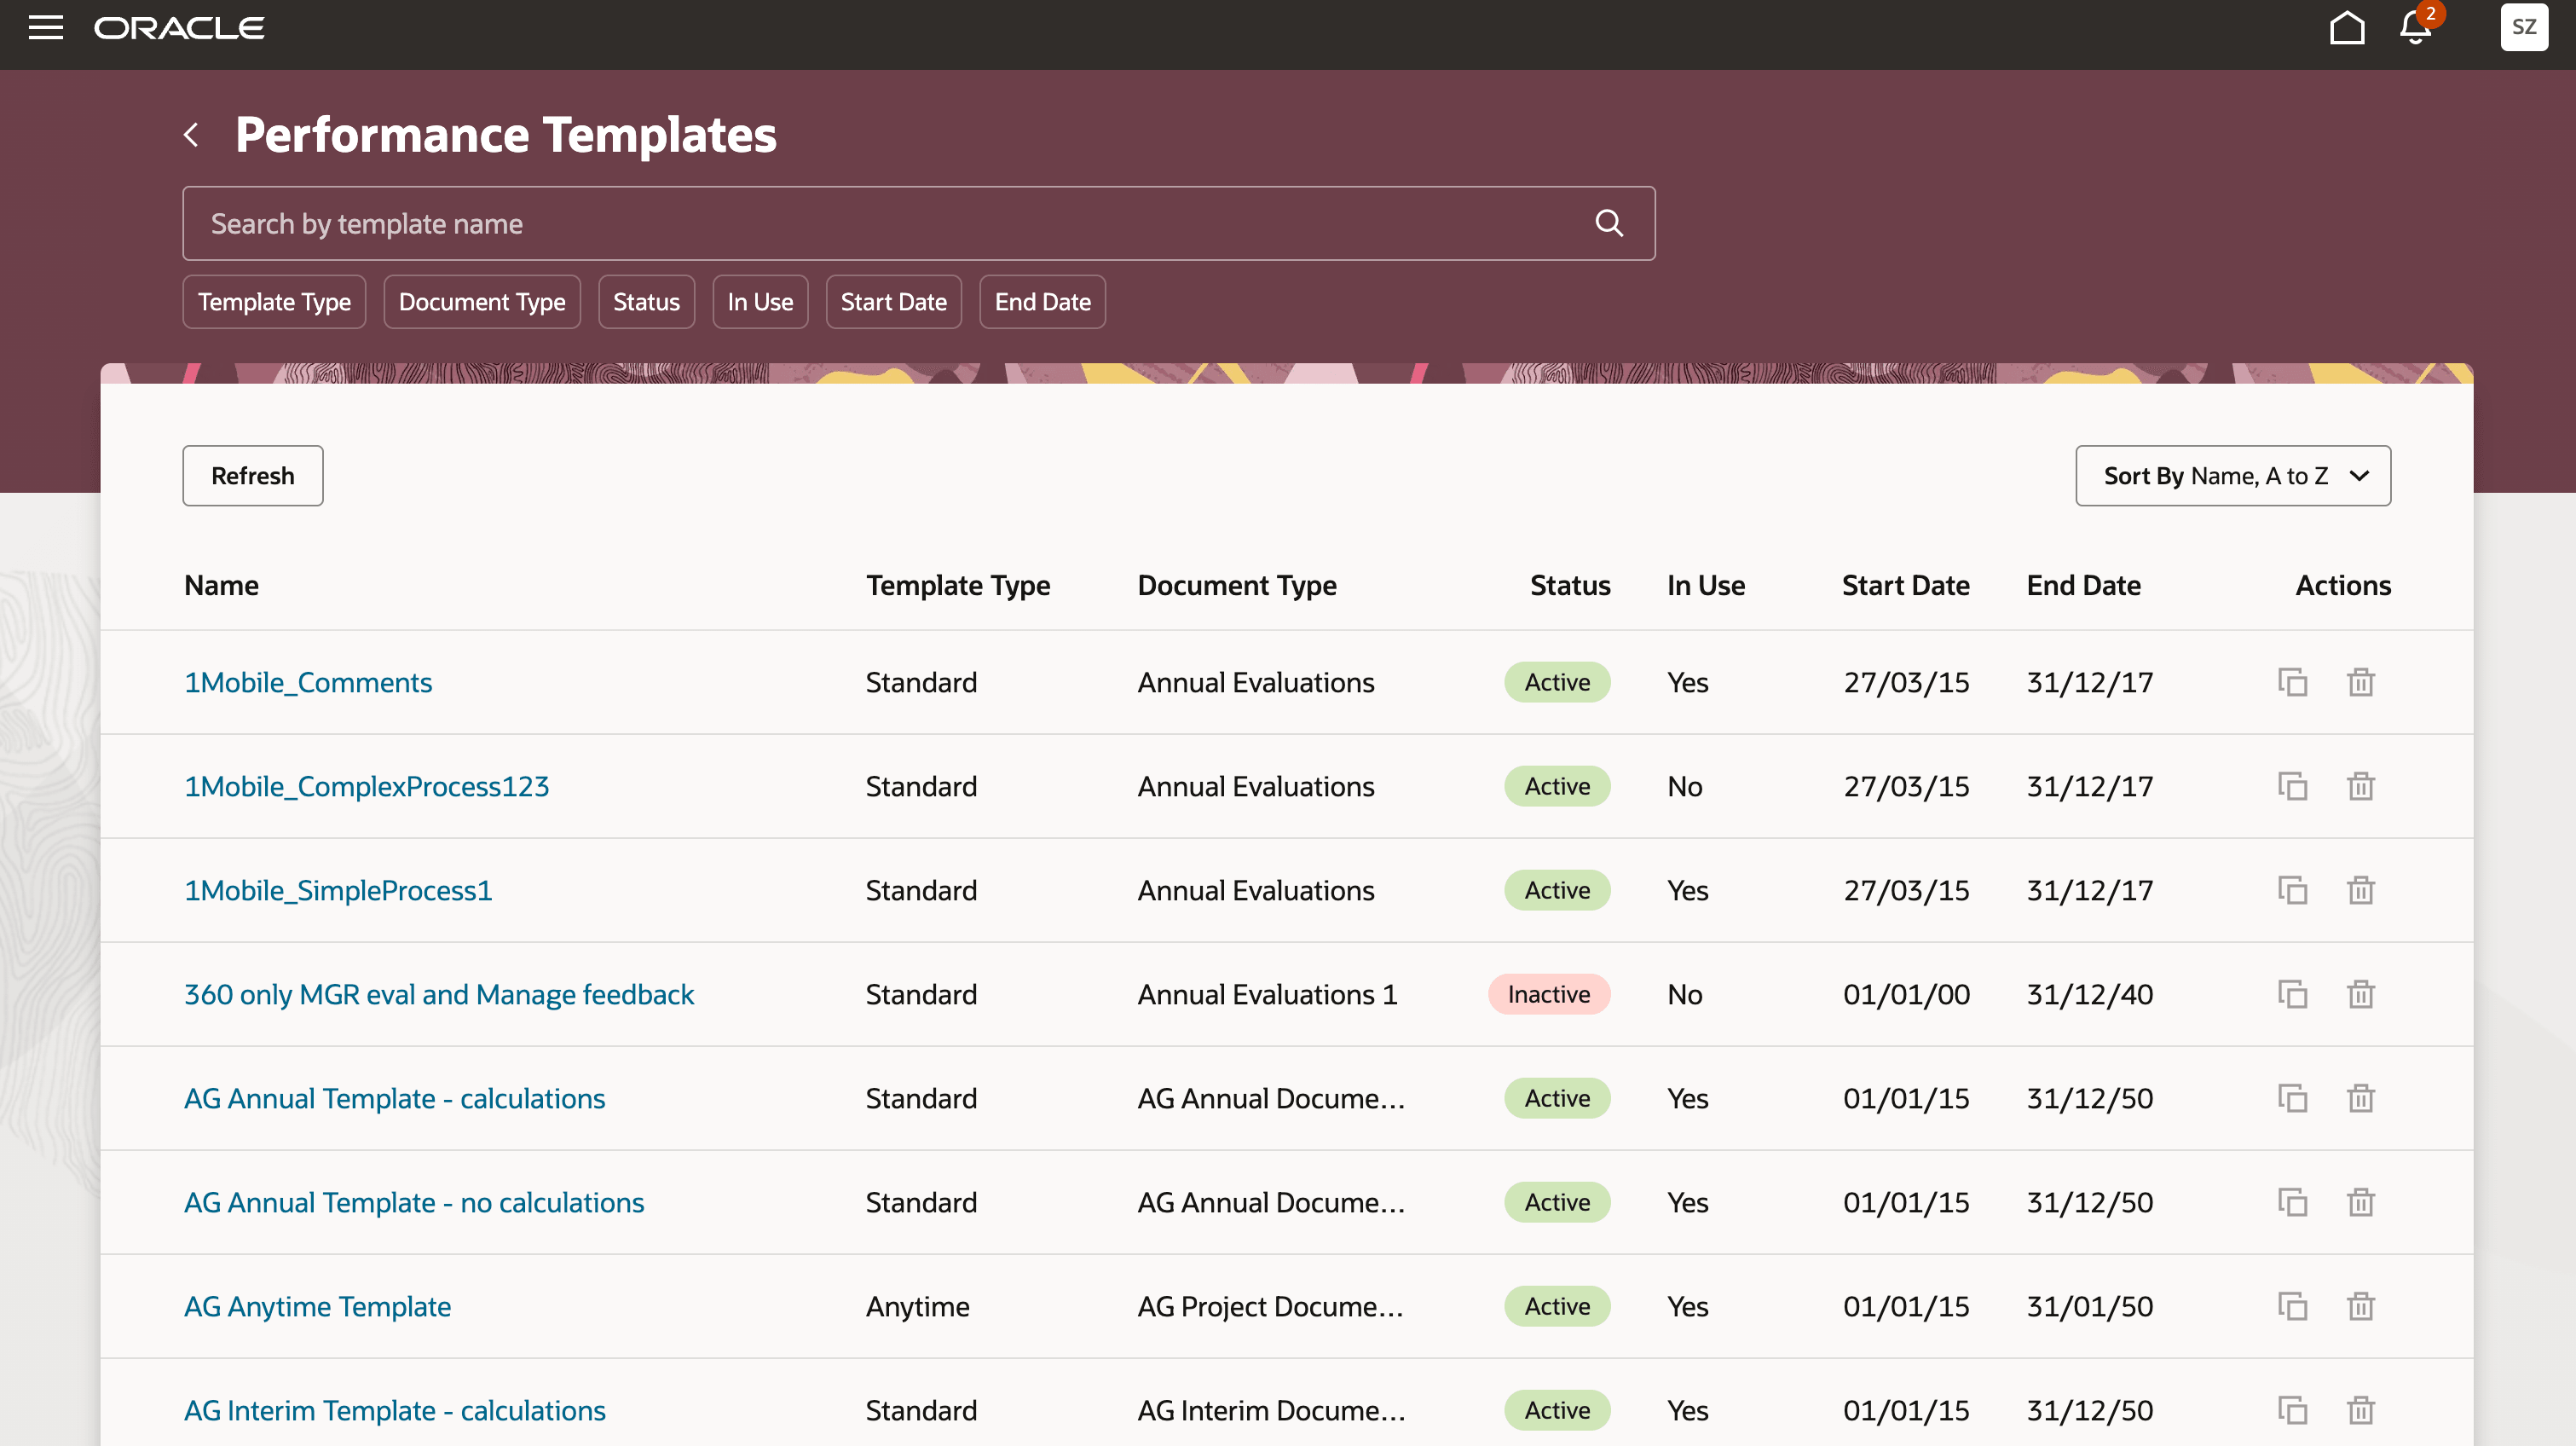Screen dimensions: 2576x1446
Task: Open the notifications bell
Action: 2415,28
